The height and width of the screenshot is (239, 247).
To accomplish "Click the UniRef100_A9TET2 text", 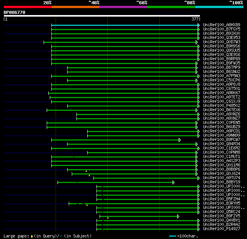I will point(222,97).
